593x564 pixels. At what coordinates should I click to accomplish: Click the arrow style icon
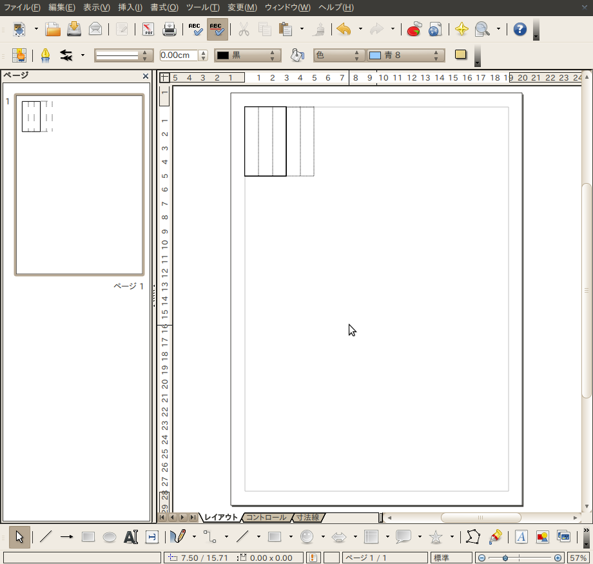coord(66,55)
